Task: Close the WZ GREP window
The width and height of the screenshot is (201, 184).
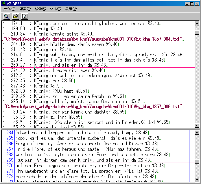Action: pyautogui.click(x=197, y=3)
